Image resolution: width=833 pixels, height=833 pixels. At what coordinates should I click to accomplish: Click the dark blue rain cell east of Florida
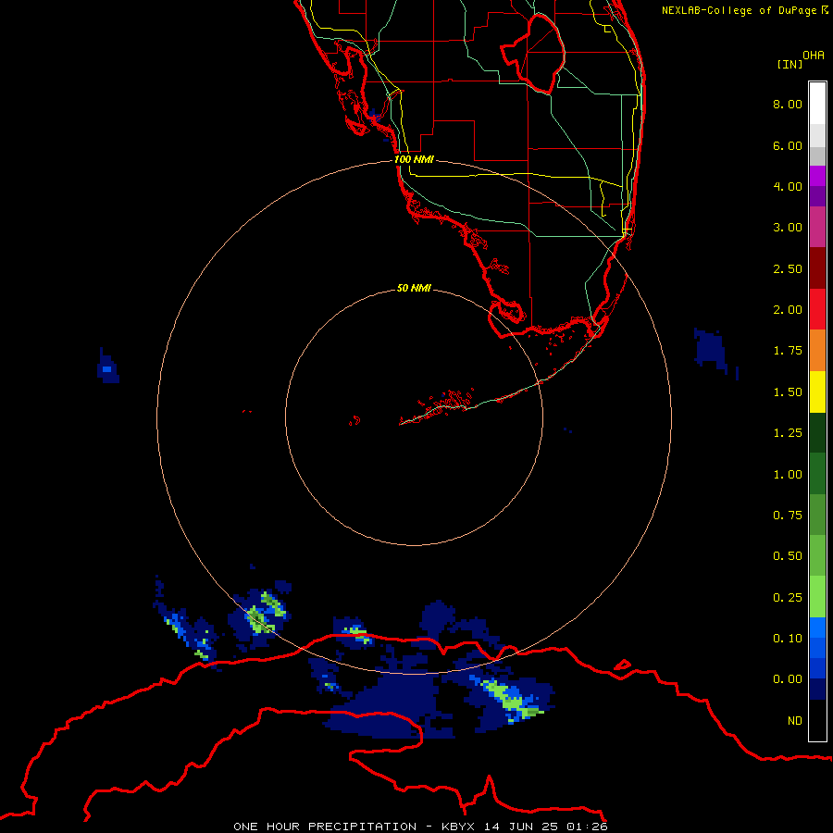pyautogui.click(x=711, y=350)
